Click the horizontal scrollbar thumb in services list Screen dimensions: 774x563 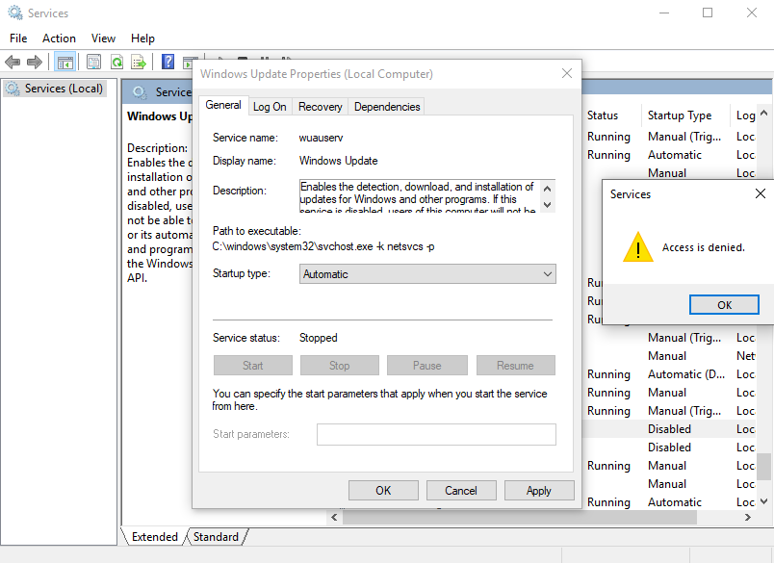click(x=519, y=517)
